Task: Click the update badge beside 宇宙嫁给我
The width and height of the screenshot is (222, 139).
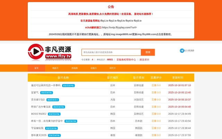Action: click(x=51, y=128)
